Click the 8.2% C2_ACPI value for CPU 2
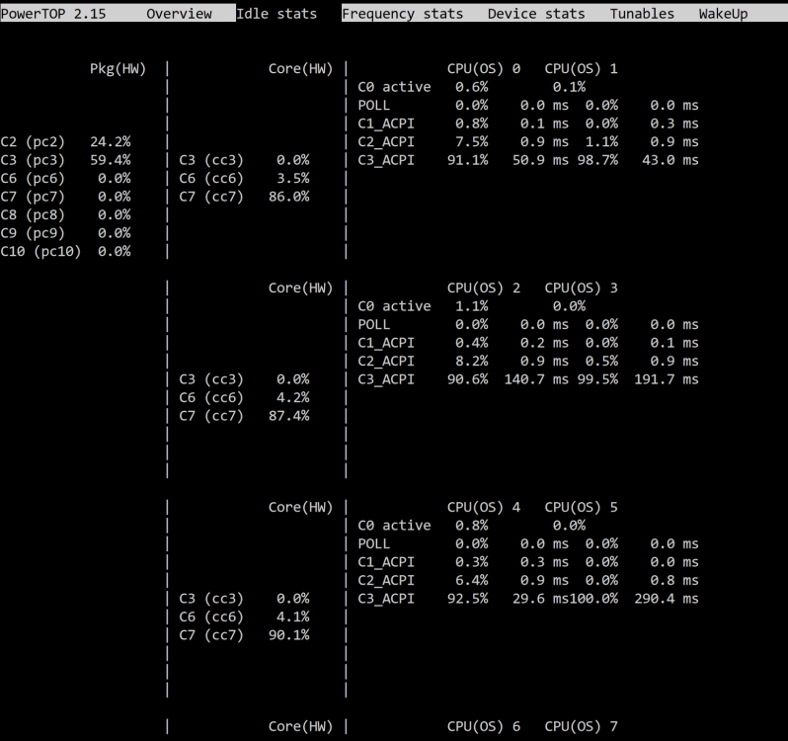The width and height of the screenshot is (788, 741). pyautogui.click(x=471, y=361)
